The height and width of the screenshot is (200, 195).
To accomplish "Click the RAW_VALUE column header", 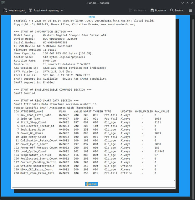I will [162, 112].
